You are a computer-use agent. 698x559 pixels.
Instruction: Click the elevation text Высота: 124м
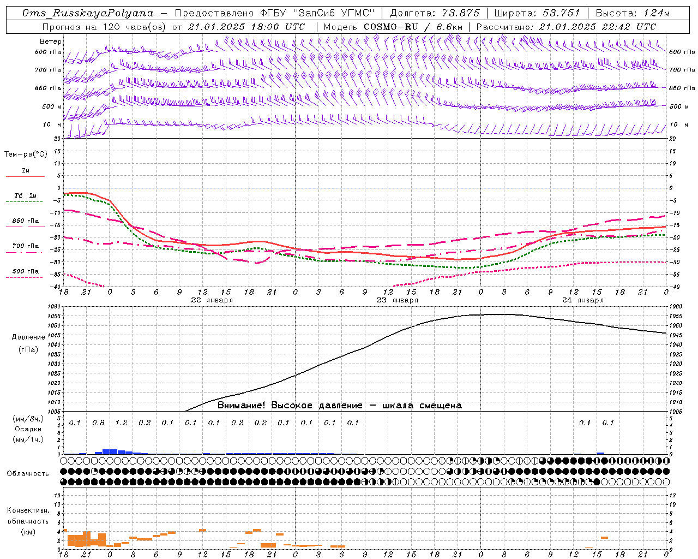[x=633, y=13]
